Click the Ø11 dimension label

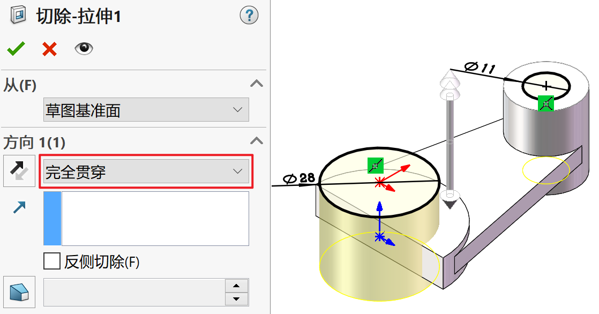(x=480, y=68)
